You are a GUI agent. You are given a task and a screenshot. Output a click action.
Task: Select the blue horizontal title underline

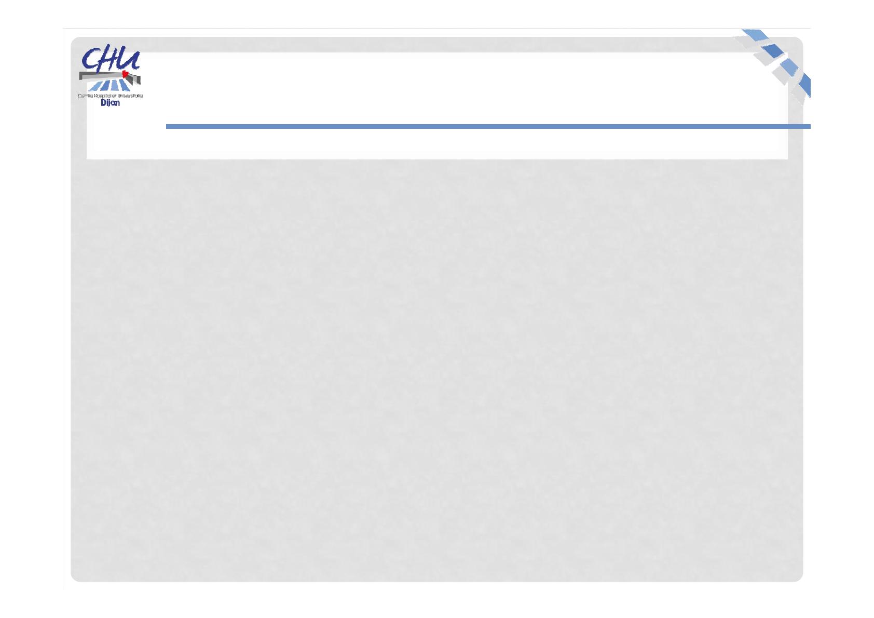click(488, 126)
